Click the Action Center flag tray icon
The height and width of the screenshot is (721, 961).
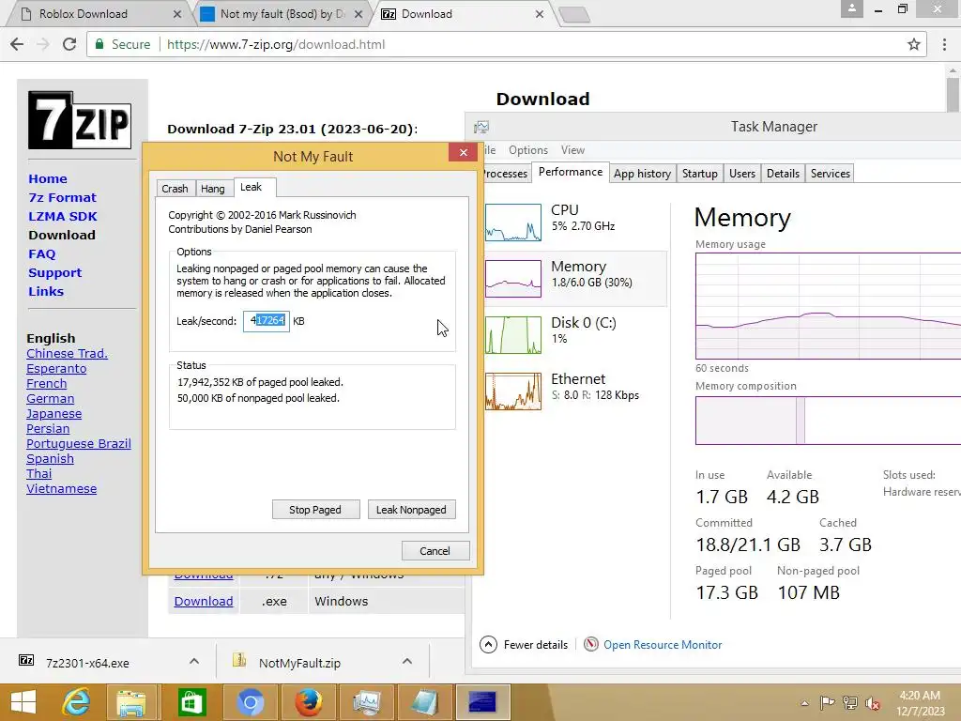[827, 702]
